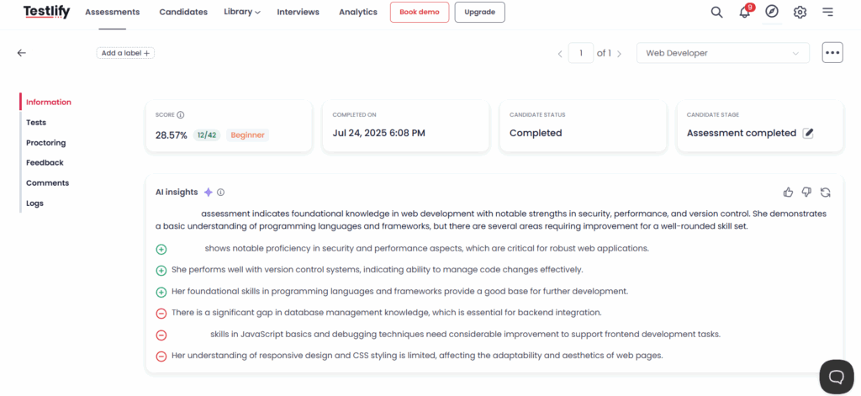Click the Book demo button

click(420, 12)
